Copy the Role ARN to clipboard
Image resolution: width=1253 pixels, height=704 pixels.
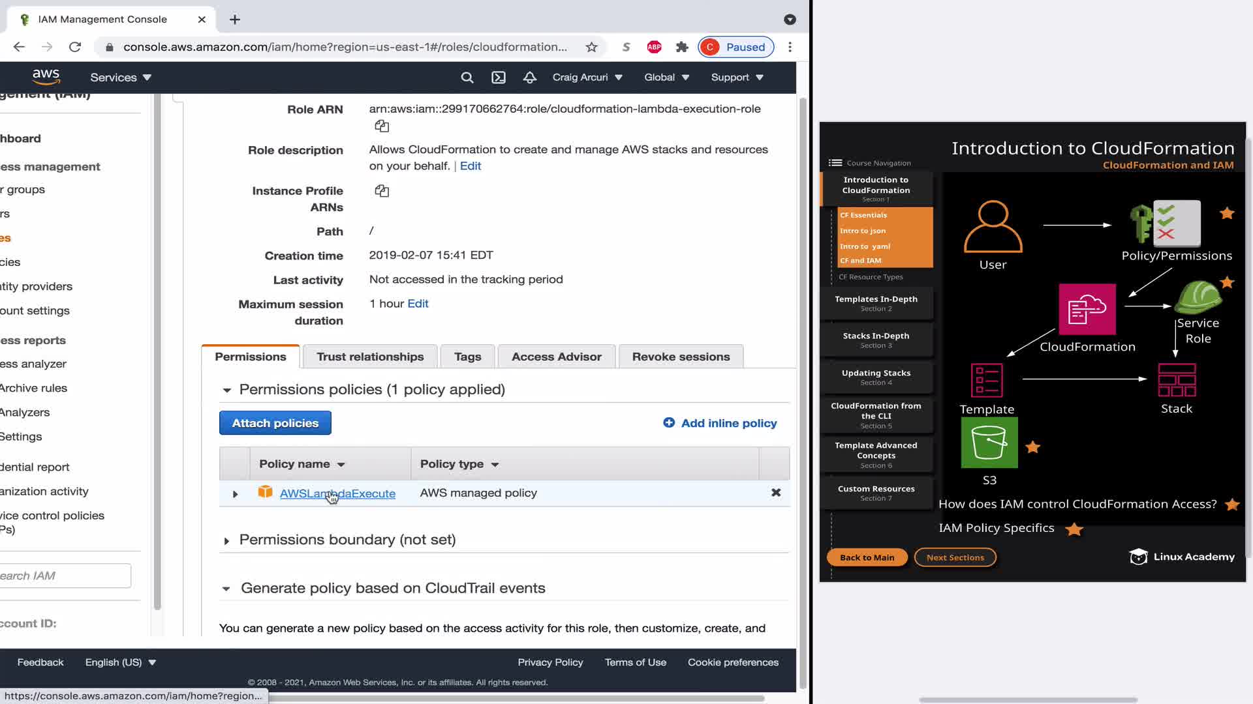382,126
